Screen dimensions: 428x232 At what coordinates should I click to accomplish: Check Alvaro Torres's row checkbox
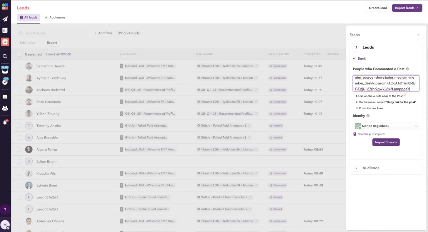click(x=19, y=149)
